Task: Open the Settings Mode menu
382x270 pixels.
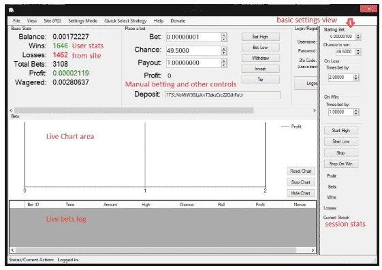Action: pos(82,21)
